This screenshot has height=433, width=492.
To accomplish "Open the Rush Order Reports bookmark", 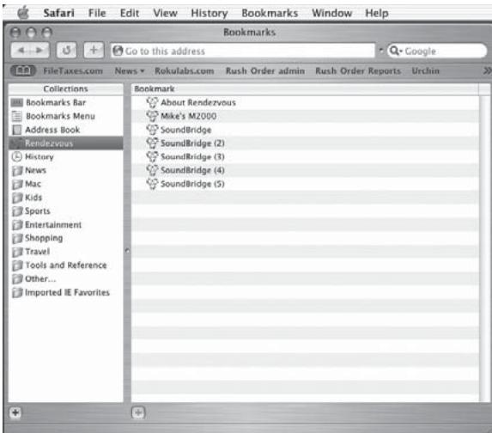I will (x=358, y=71).
